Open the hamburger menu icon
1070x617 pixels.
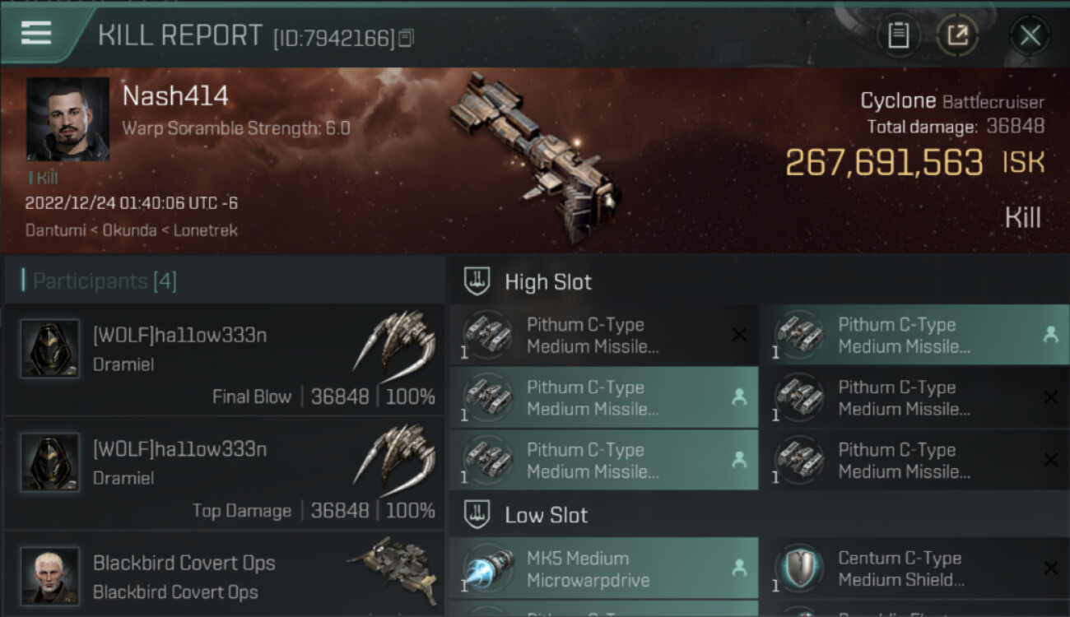[x=36, y=33]
